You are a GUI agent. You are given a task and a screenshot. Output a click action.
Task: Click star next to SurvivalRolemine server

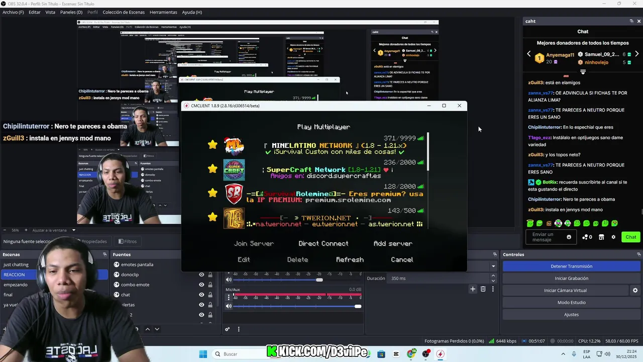pos(212,193)
